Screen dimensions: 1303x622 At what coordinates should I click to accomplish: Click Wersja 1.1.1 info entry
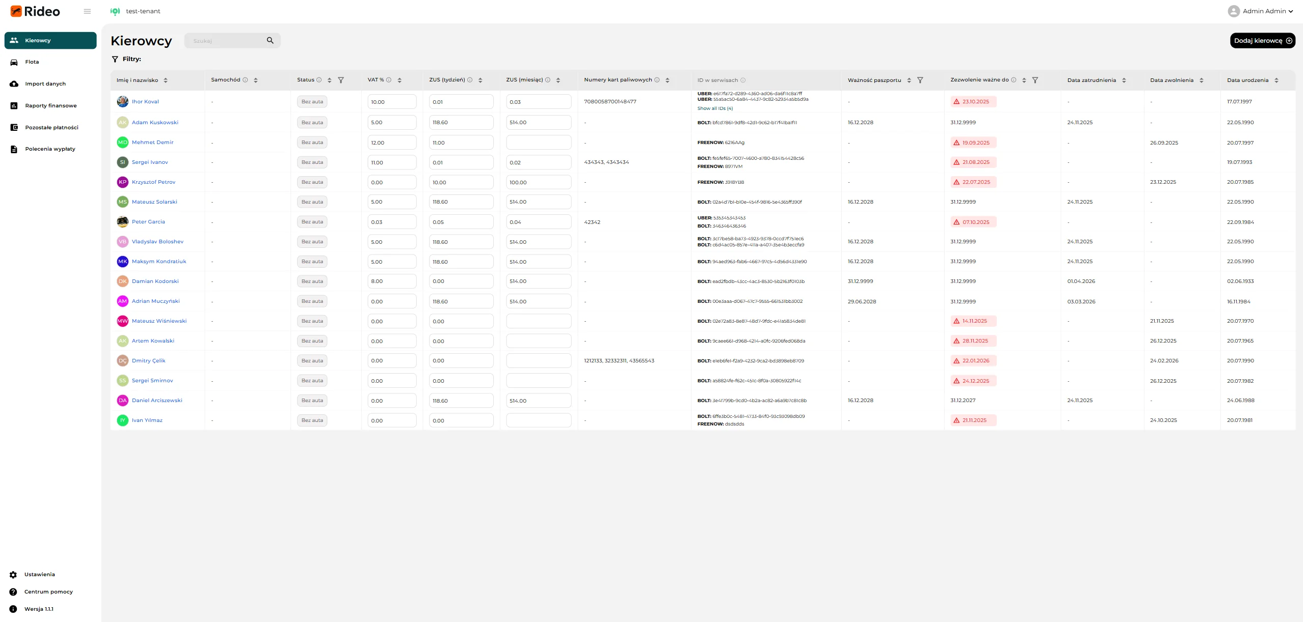pyautogui.click(x=32, y=609)
